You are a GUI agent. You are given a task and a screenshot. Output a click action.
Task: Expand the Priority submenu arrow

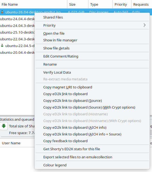point(145,25)
